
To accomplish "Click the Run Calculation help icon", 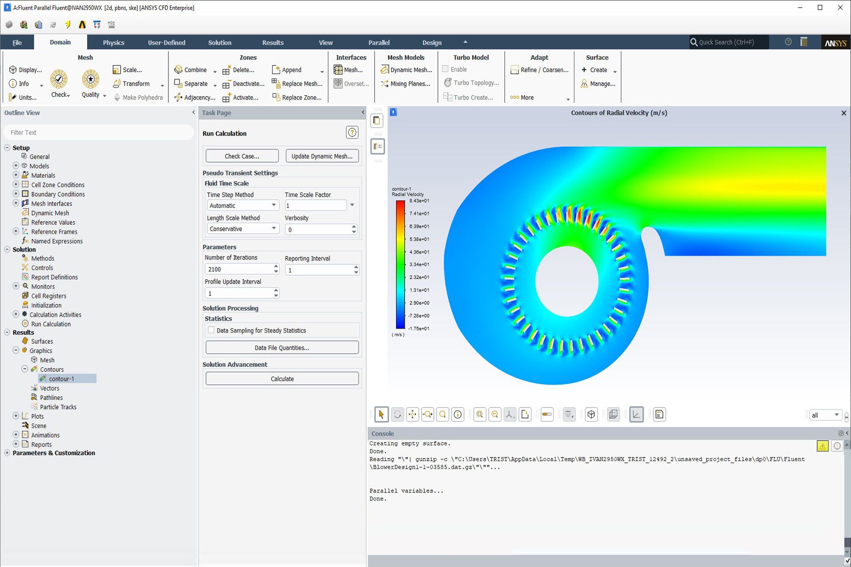I will pyautogui.click(x=352, y=132).
